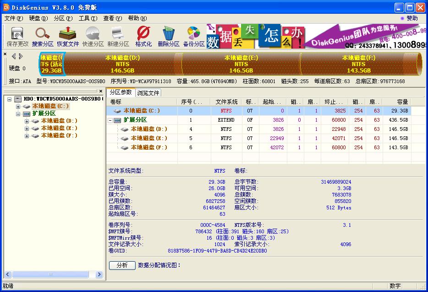This screenshot has width=428, height=292.
Task: Click the 删除分区 (Delete Partition) icon
Action: coord(168,35)
